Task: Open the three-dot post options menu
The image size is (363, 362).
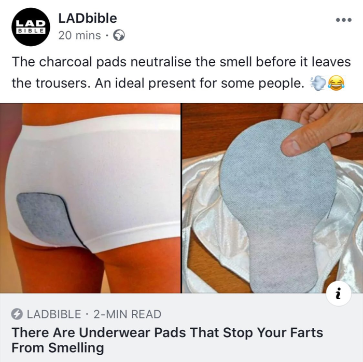Action: click(x=344, y=20)
